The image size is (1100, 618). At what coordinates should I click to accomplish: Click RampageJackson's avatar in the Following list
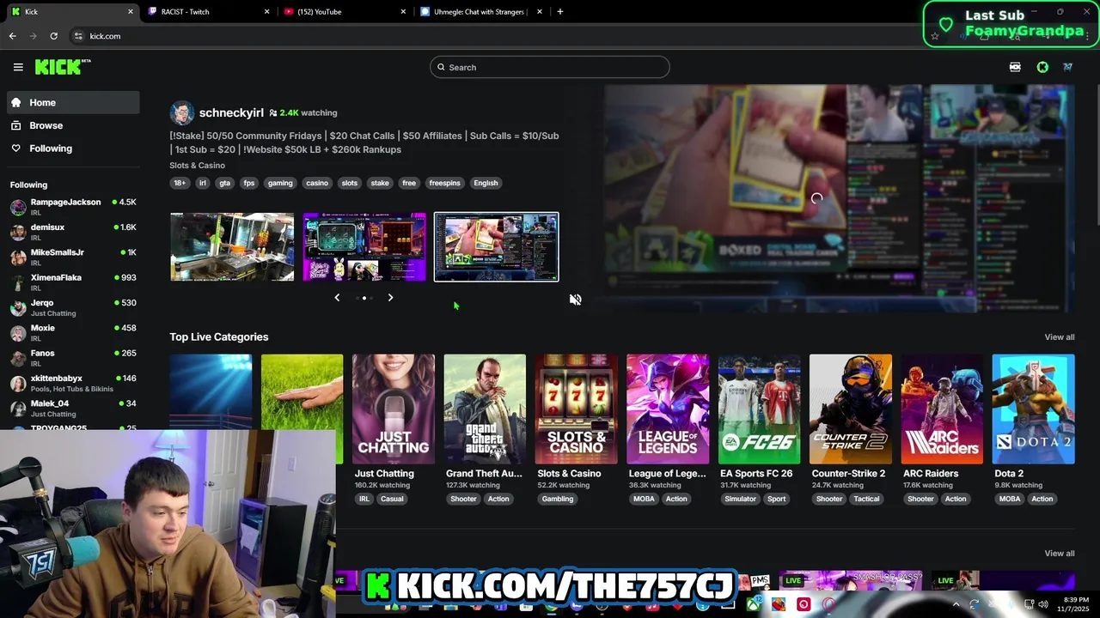(18, 207)
